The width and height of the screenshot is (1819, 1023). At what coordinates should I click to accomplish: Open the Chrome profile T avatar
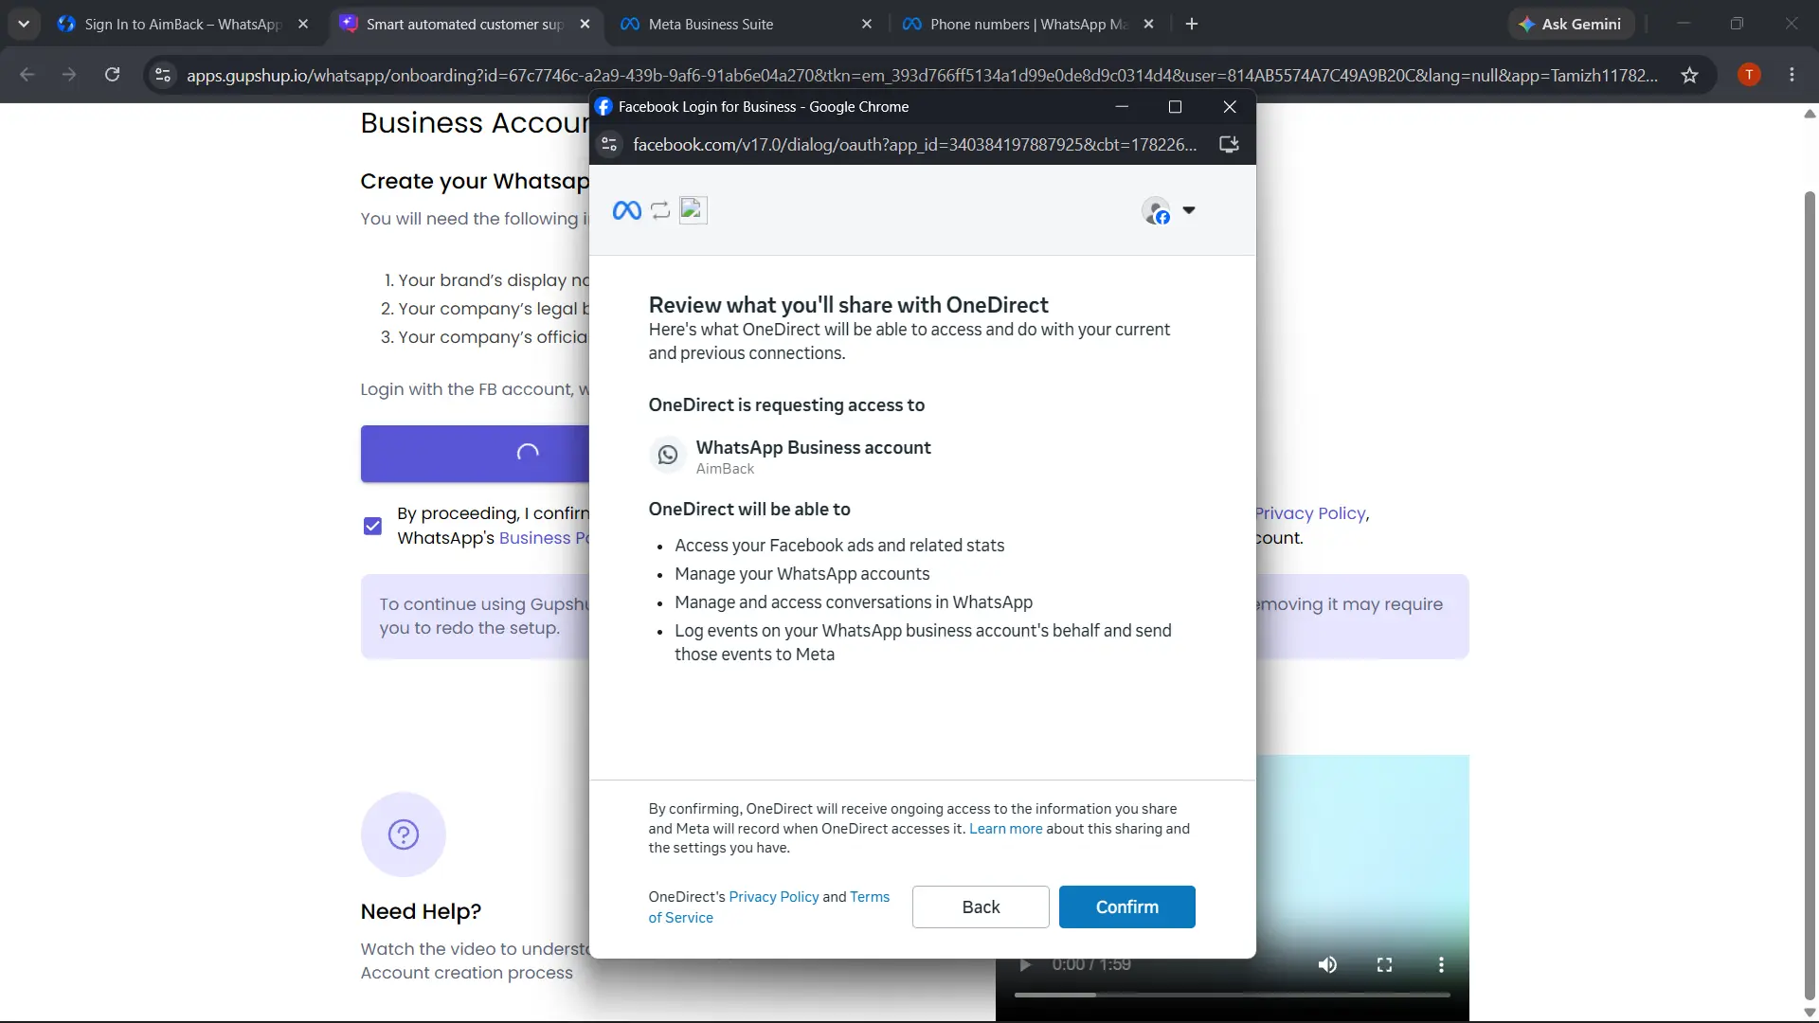pos(1749,75)
